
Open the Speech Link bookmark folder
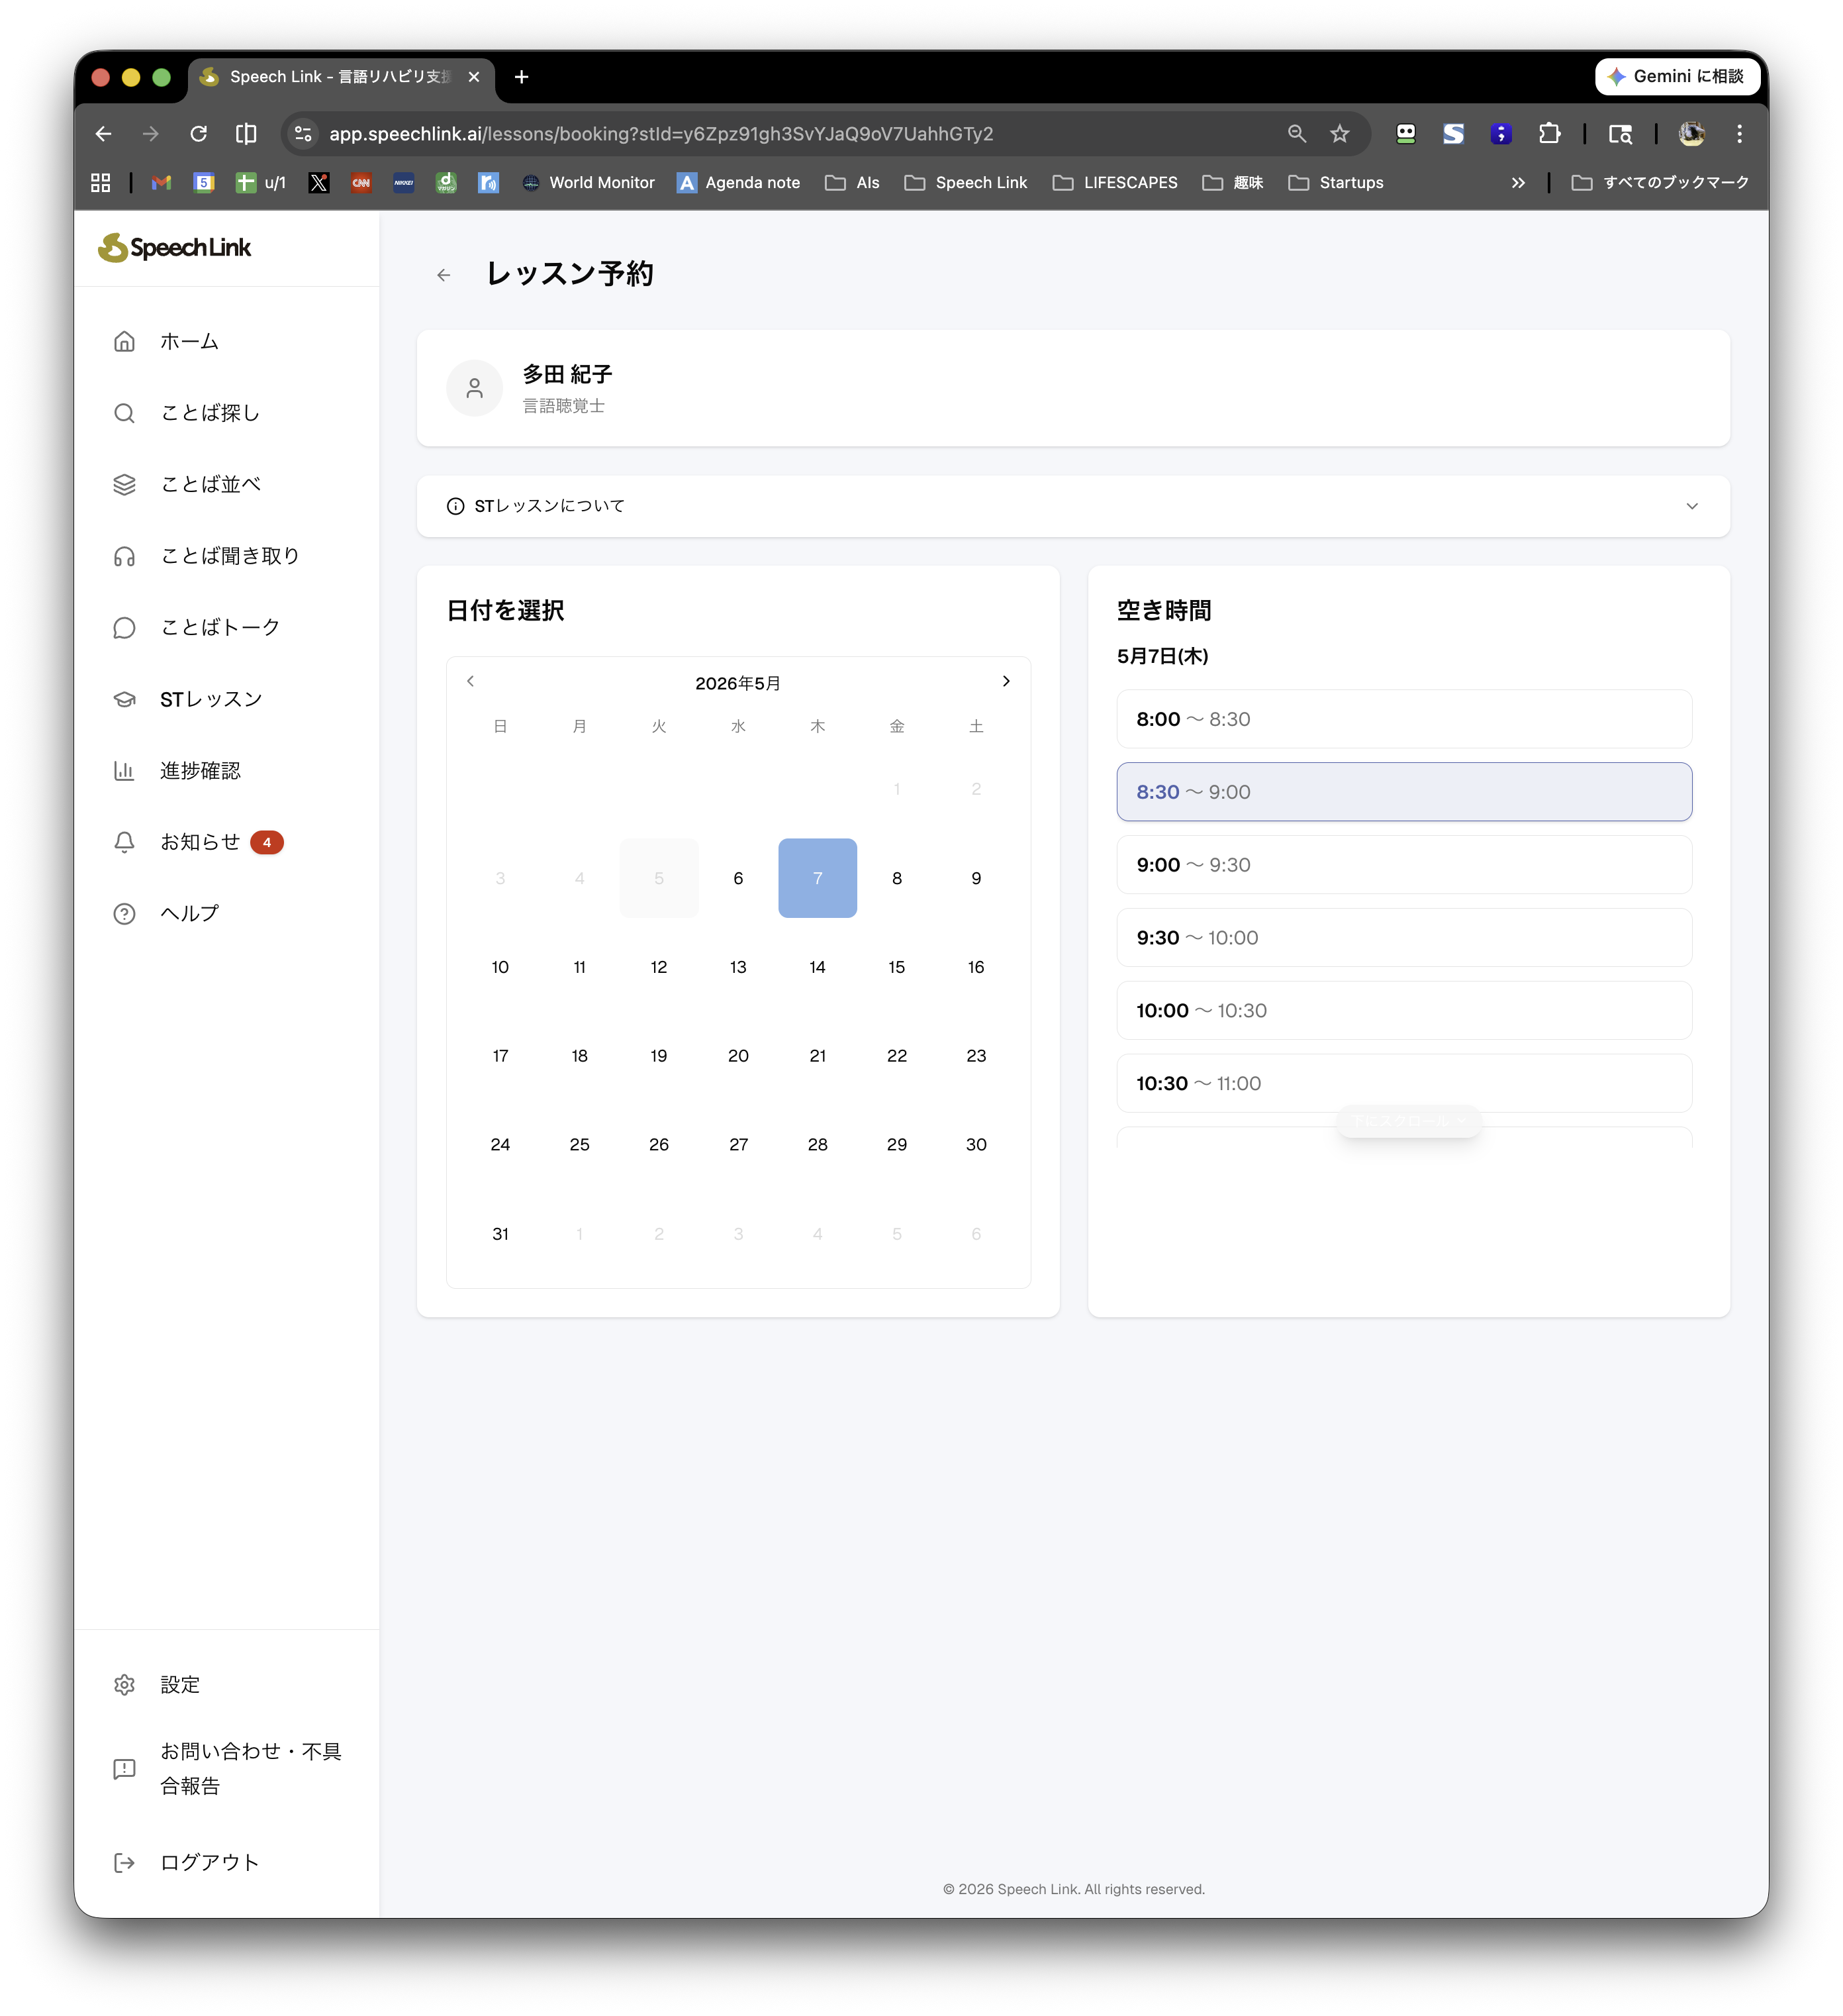point(965,183)
